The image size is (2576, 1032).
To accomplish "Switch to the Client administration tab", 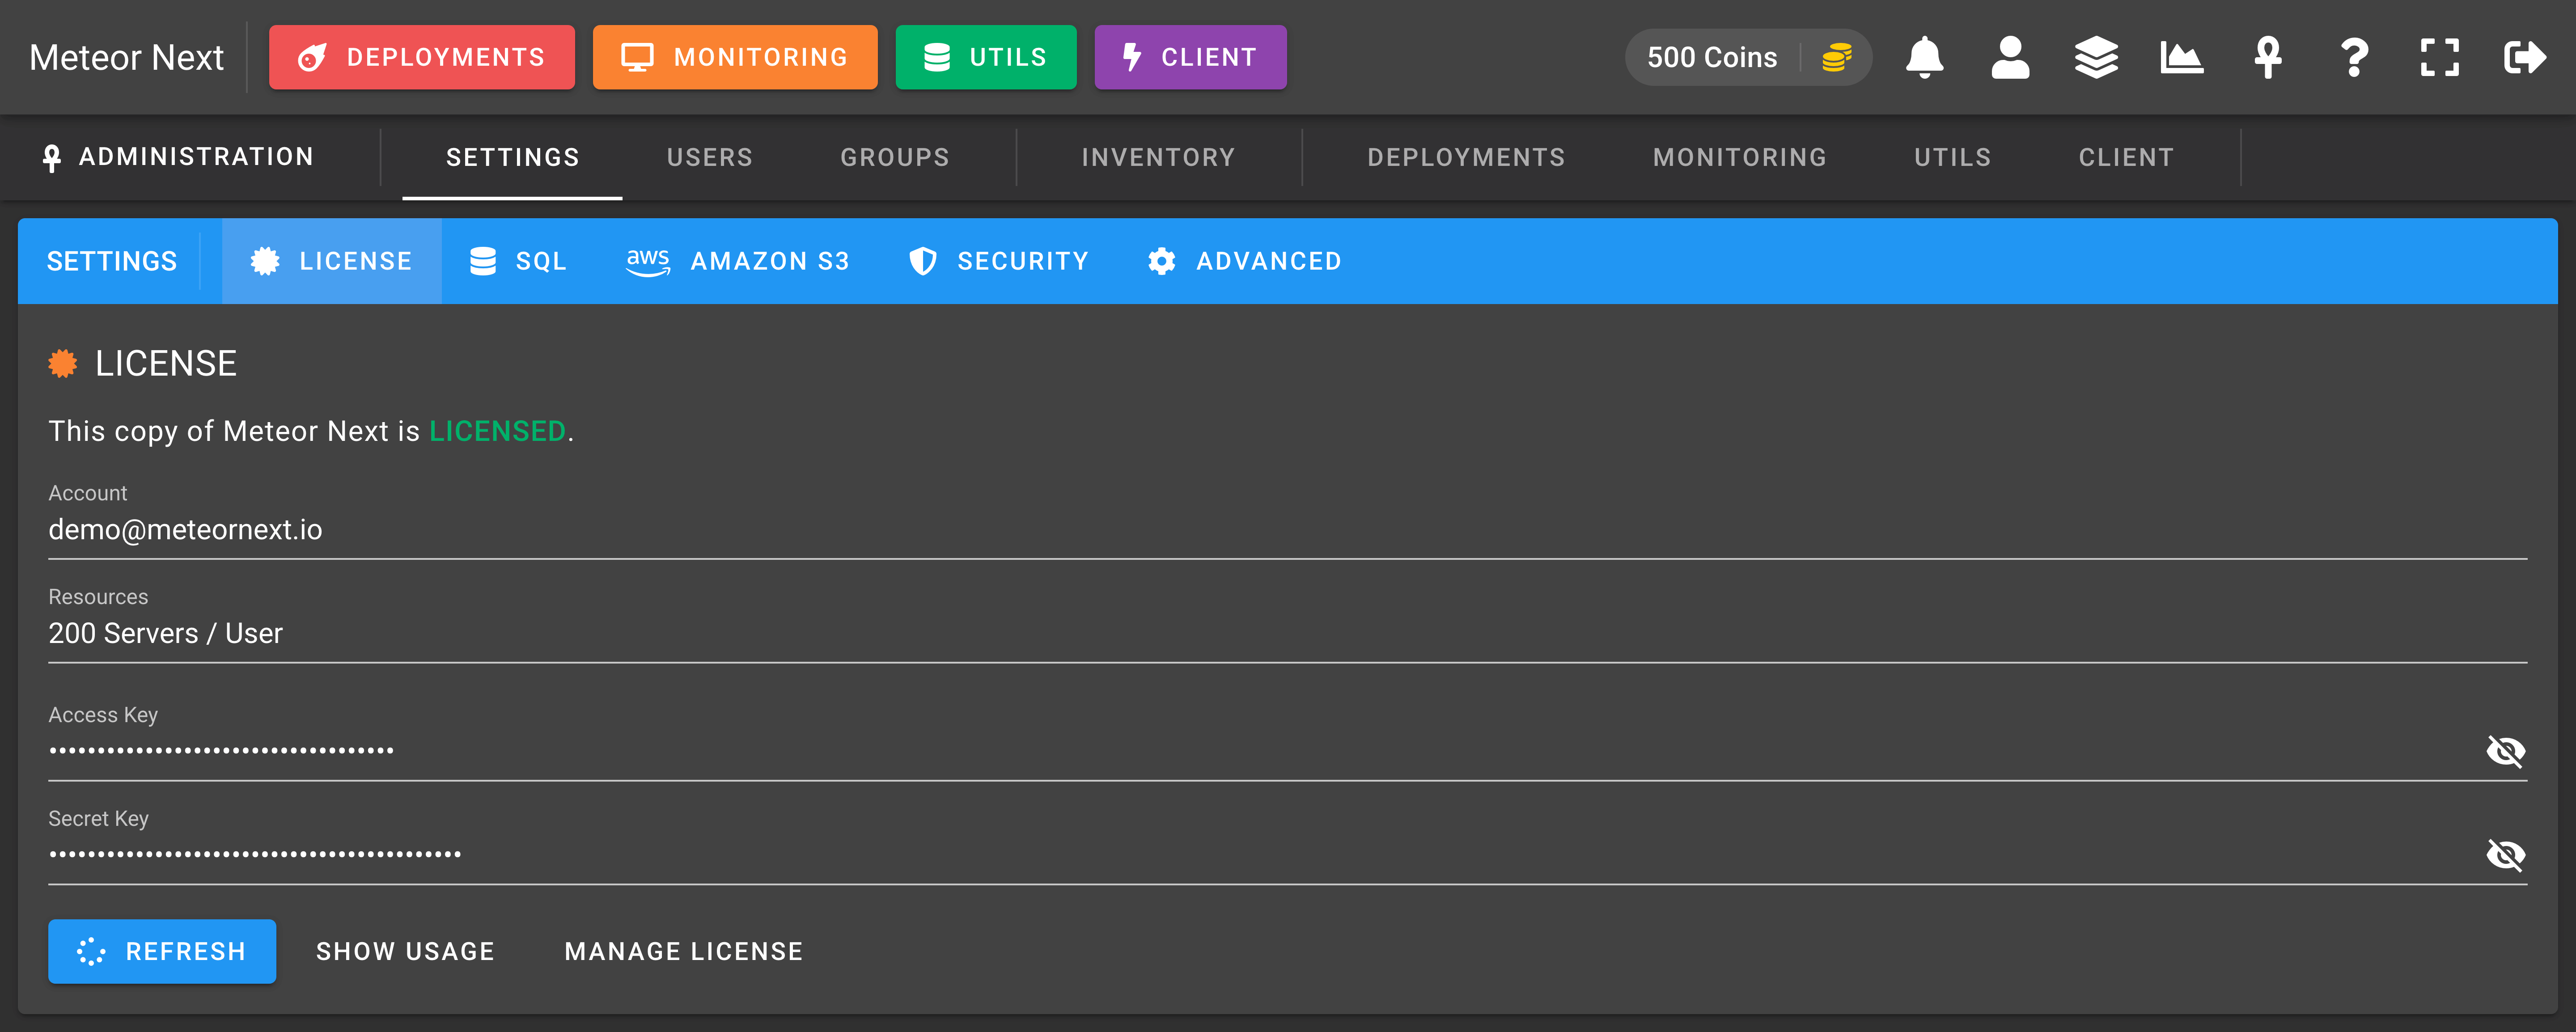I will 2126,157.
